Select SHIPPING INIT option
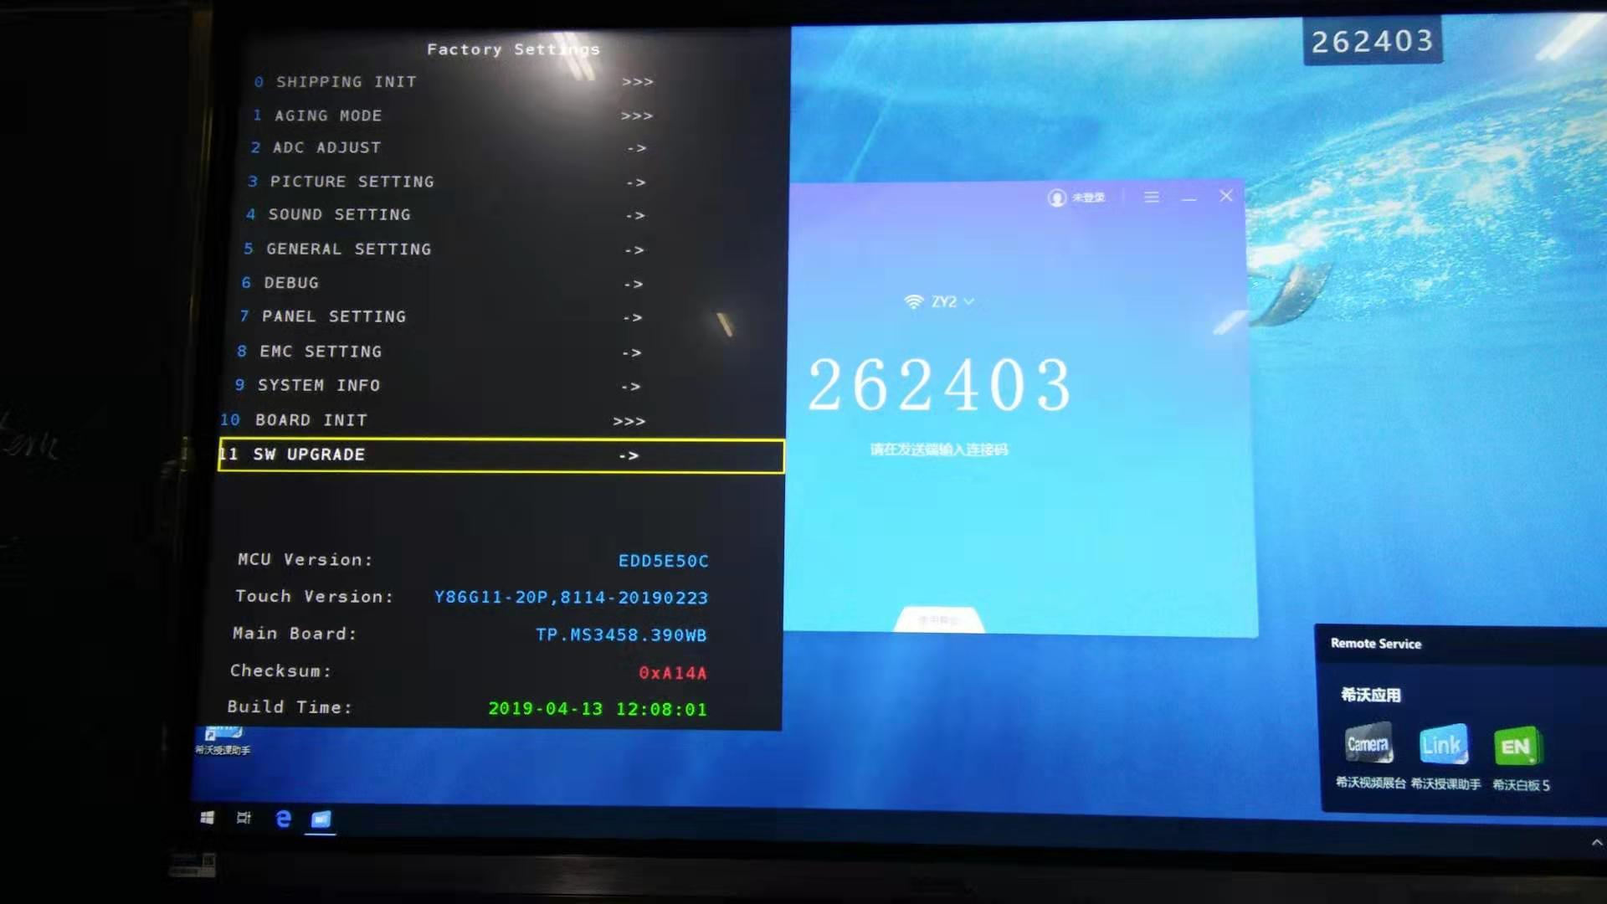Screen dimensions: 1607x904 pyautogui.click(x=346, y=82)
